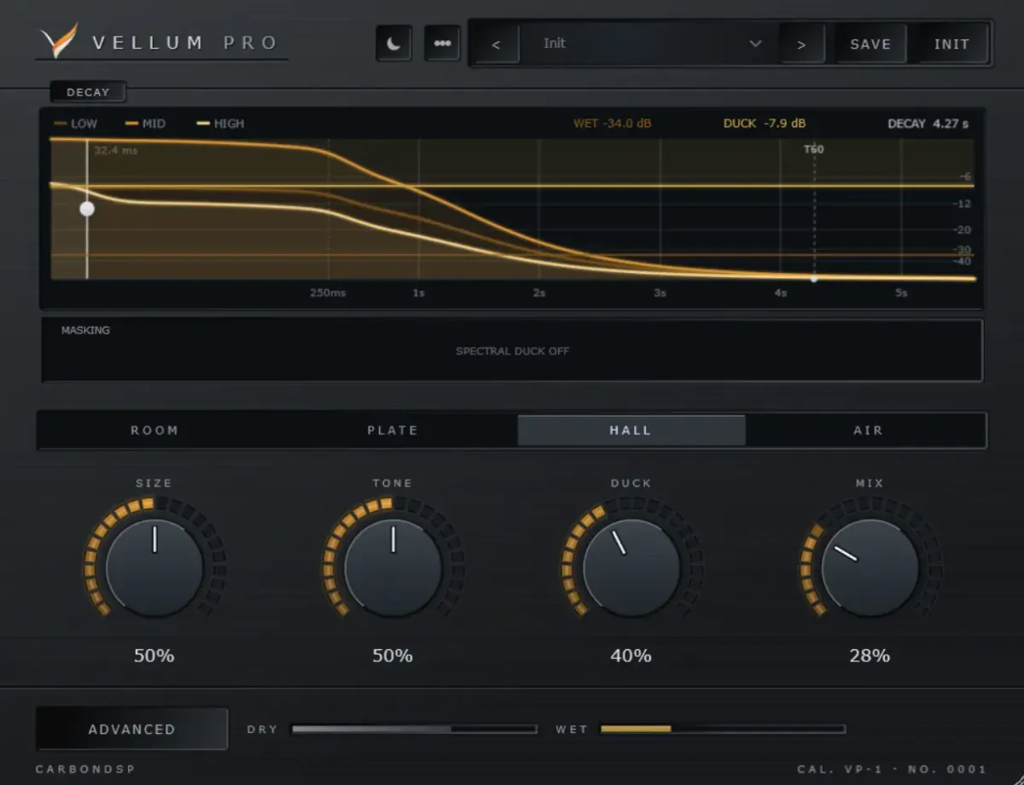
Task: Click the DUCK 40% value
Action: (x=631, y=655)
